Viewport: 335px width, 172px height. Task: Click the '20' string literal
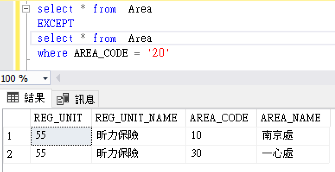coord(159,53)
